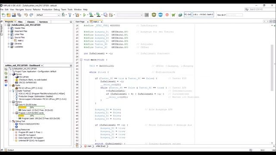Click the Undo arrow icon
Viewport: 276px width, 155px height.
point(26,15)
